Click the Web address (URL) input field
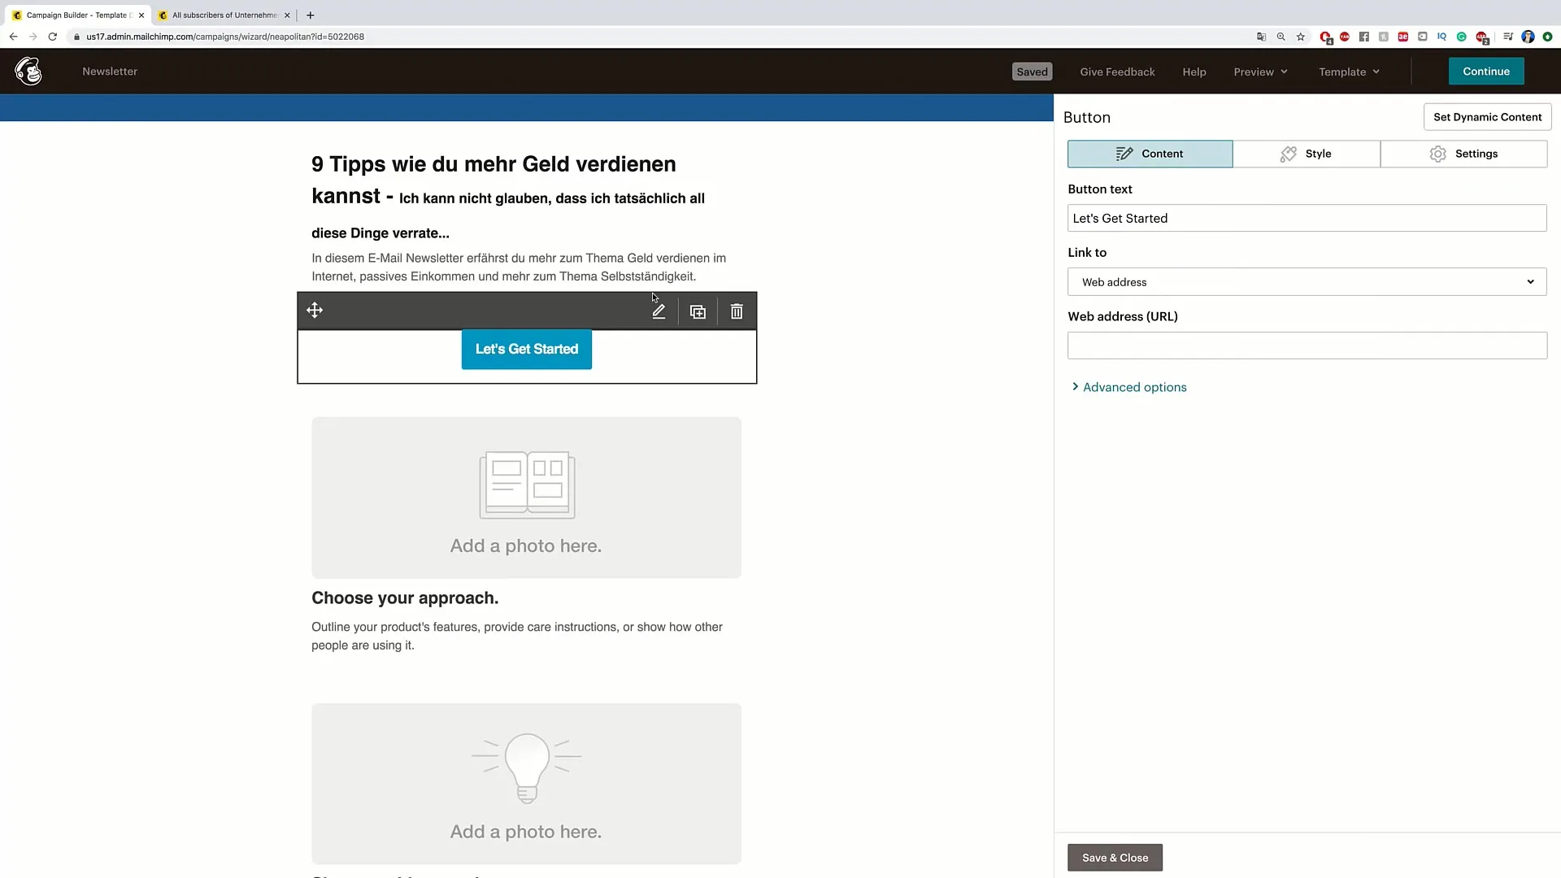 [x=1307, y=346]
